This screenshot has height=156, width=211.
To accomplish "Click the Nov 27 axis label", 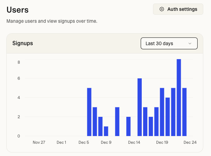I will point(39,142).
